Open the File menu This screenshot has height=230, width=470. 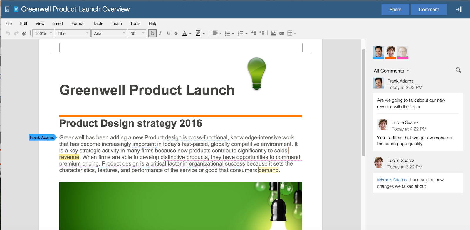[x=9, y=23]
